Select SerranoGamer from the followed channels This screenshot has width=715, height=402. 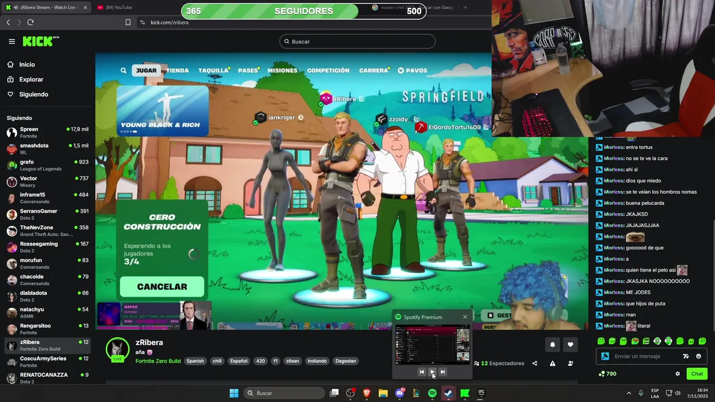point(47,214)
